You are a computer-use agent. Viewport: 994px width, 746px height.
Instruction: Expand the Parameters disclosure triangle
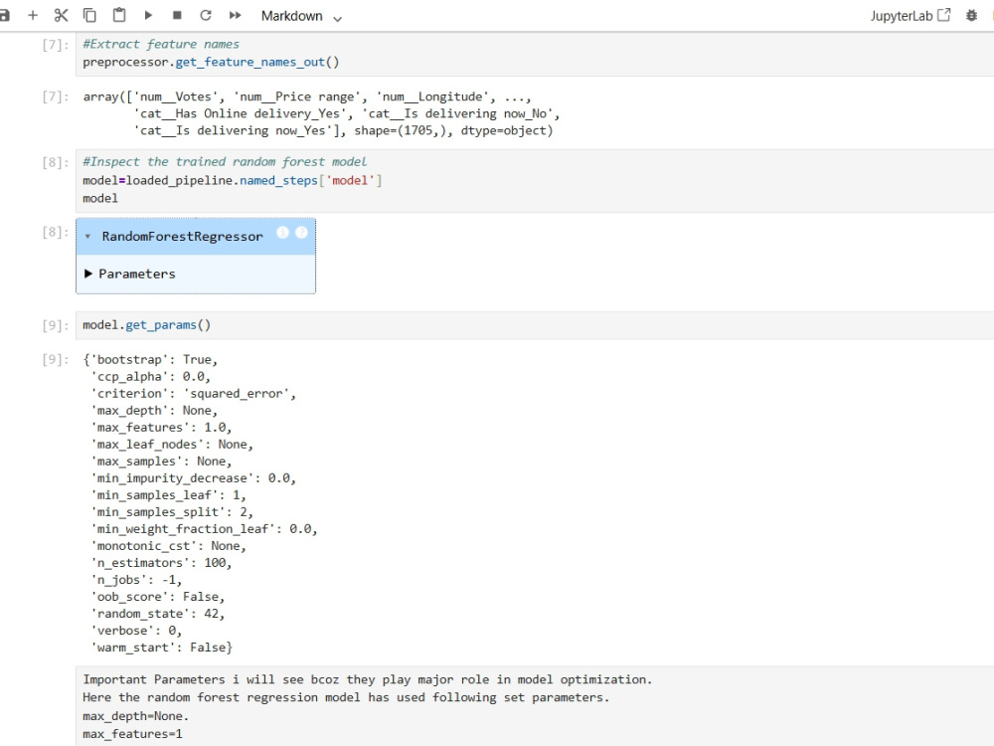pos(88,274)
